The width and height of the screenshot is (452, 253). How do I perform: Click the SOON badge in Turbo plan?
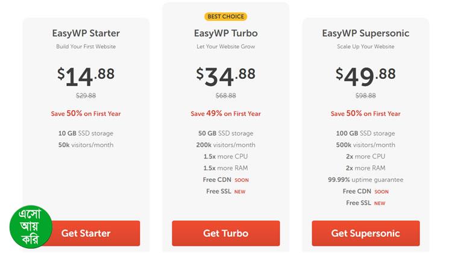242,180
